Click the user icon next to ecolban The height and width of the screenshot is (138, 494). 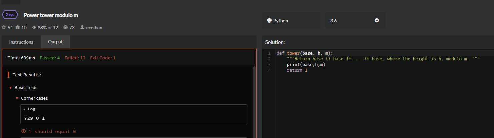[x=82, y=28]
